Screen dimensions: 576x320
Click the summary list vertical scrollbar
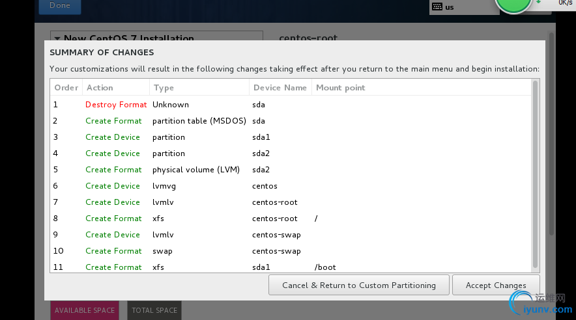click(x=535, y=174)
